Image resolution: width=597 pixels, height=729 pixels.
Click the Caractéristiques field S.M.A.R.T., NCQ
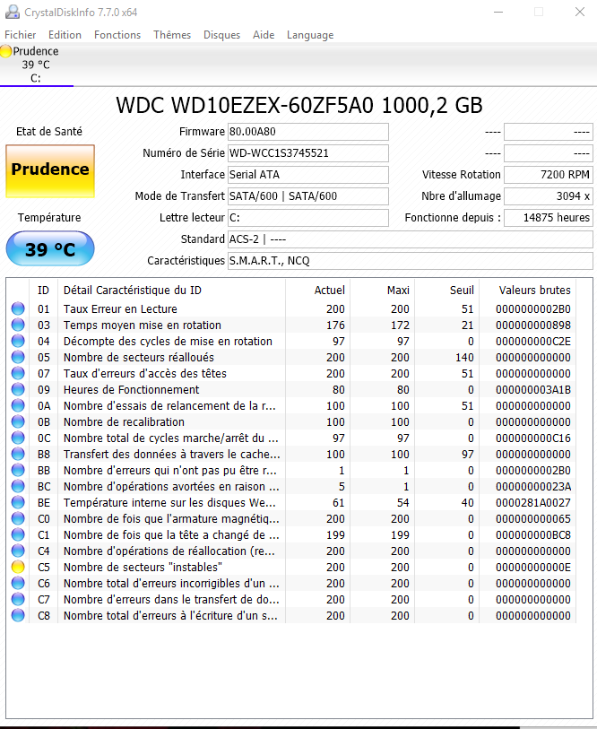coord(410,260)
